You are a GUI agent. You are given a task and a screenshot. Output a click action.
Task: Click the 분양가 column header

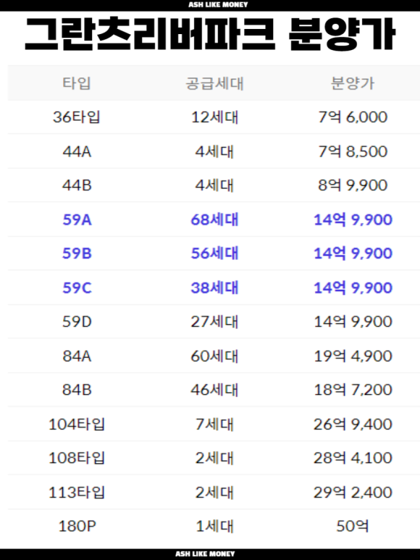point(353,83)
